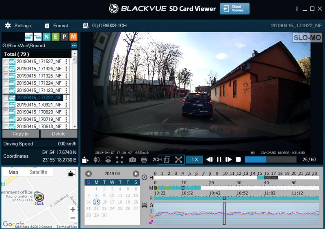Image resolution: width=325 pixels, height=229 pixels.
Task: Flip video vertically icon
Action: [x=108, y=160]
